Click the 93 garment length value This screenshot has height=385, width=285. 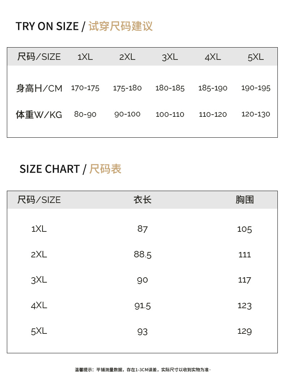coord(142,331)
